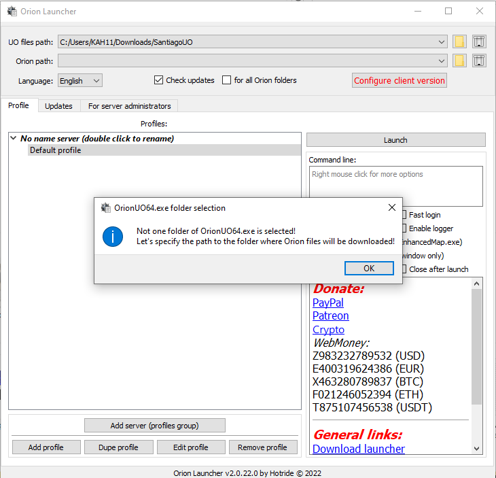Enable the for all Orion folders checkbox
The image size is (496, 478).
click(227, 80)
